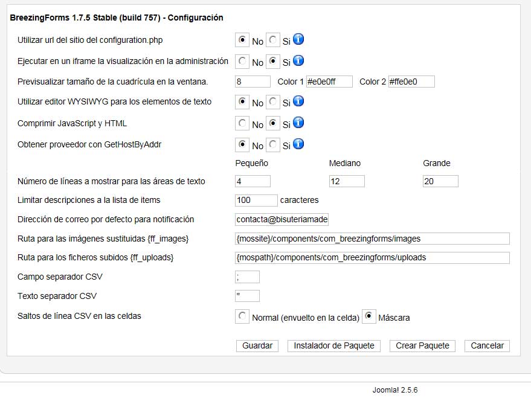Image resolution: width=531 pixels, height=398 pixels.
Task: Choose Normal (envuelto en la celda) radio
Action: coord(242,316)
